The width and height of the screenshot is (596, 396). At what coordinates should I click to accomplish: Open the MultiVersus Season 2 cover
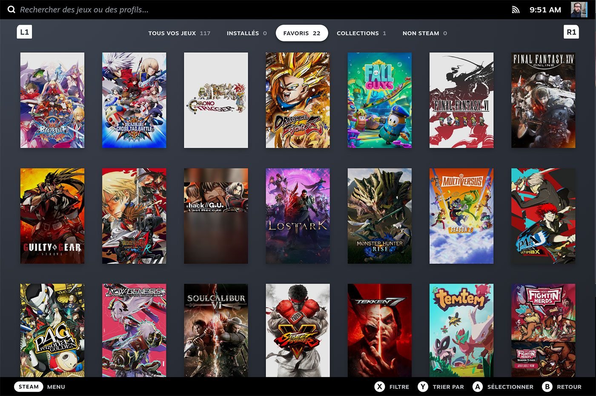[461, 216]
